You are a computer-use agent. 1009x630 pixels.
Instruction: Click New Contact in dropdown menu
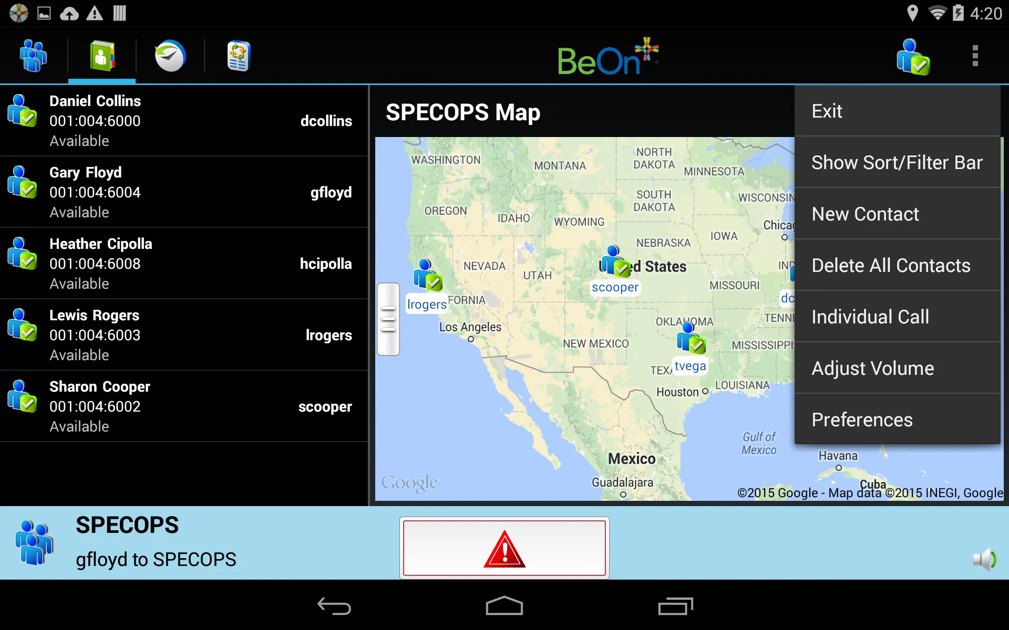865,213
